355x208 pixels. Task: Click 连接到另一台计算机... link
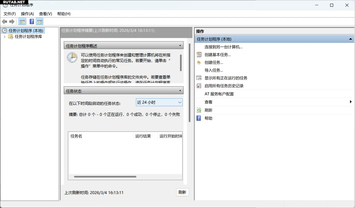[223, 47]
